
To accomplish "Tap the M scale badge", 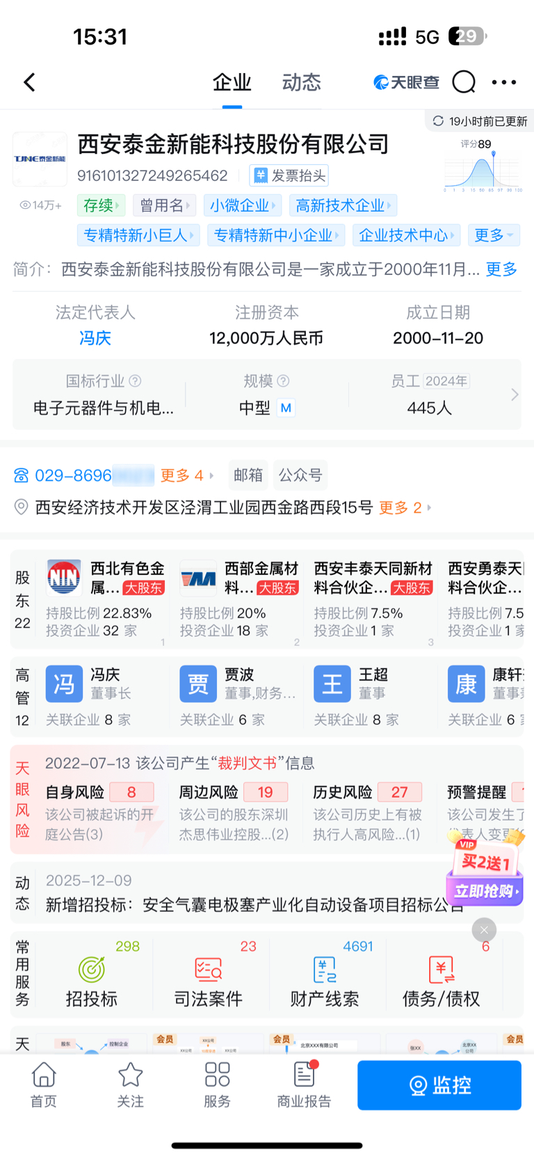I will (x=286, y=408).
